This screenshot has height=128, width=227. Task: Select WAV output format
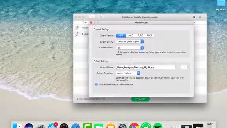tap(149, 36)
